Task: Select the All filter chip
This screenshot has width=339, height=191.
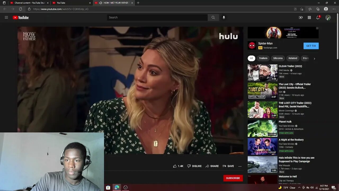Action: point(251,58)
